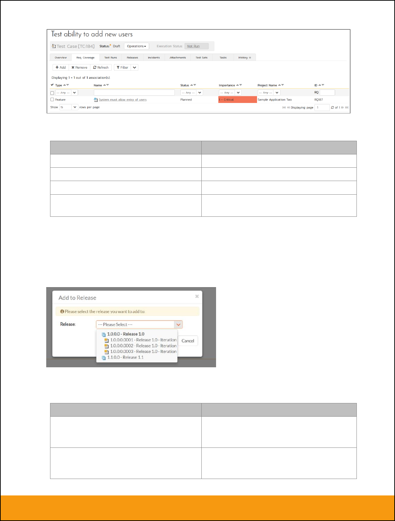The image size is (395, 521).
Task: Sort Importance column descending arrow
Action: (241, 85)
